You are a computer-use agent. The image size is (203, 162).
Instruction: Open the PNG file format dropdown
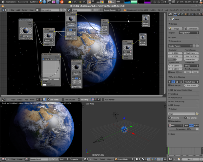point(175,125)
